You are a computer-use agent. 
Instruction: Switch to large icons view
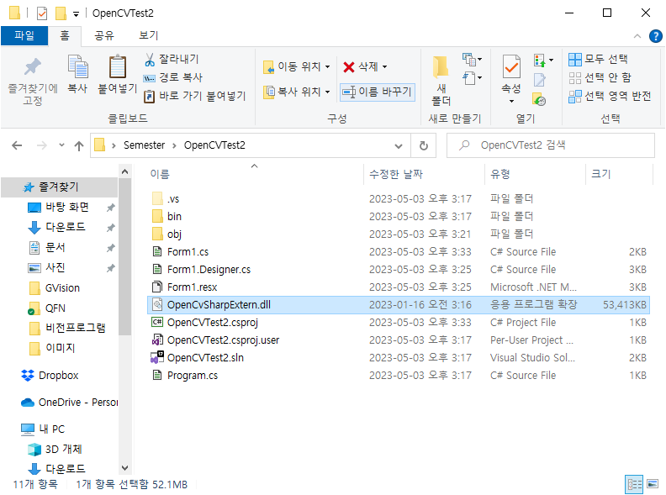pyautogui.click(x=653, y=483)
